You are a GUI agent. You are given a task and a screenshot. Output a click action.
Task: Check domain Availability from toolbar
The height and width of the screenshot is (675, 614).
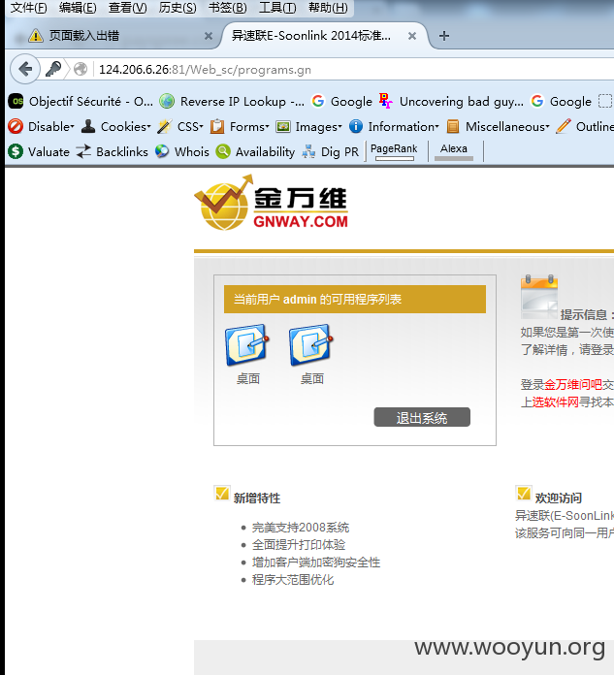point(255,151)
